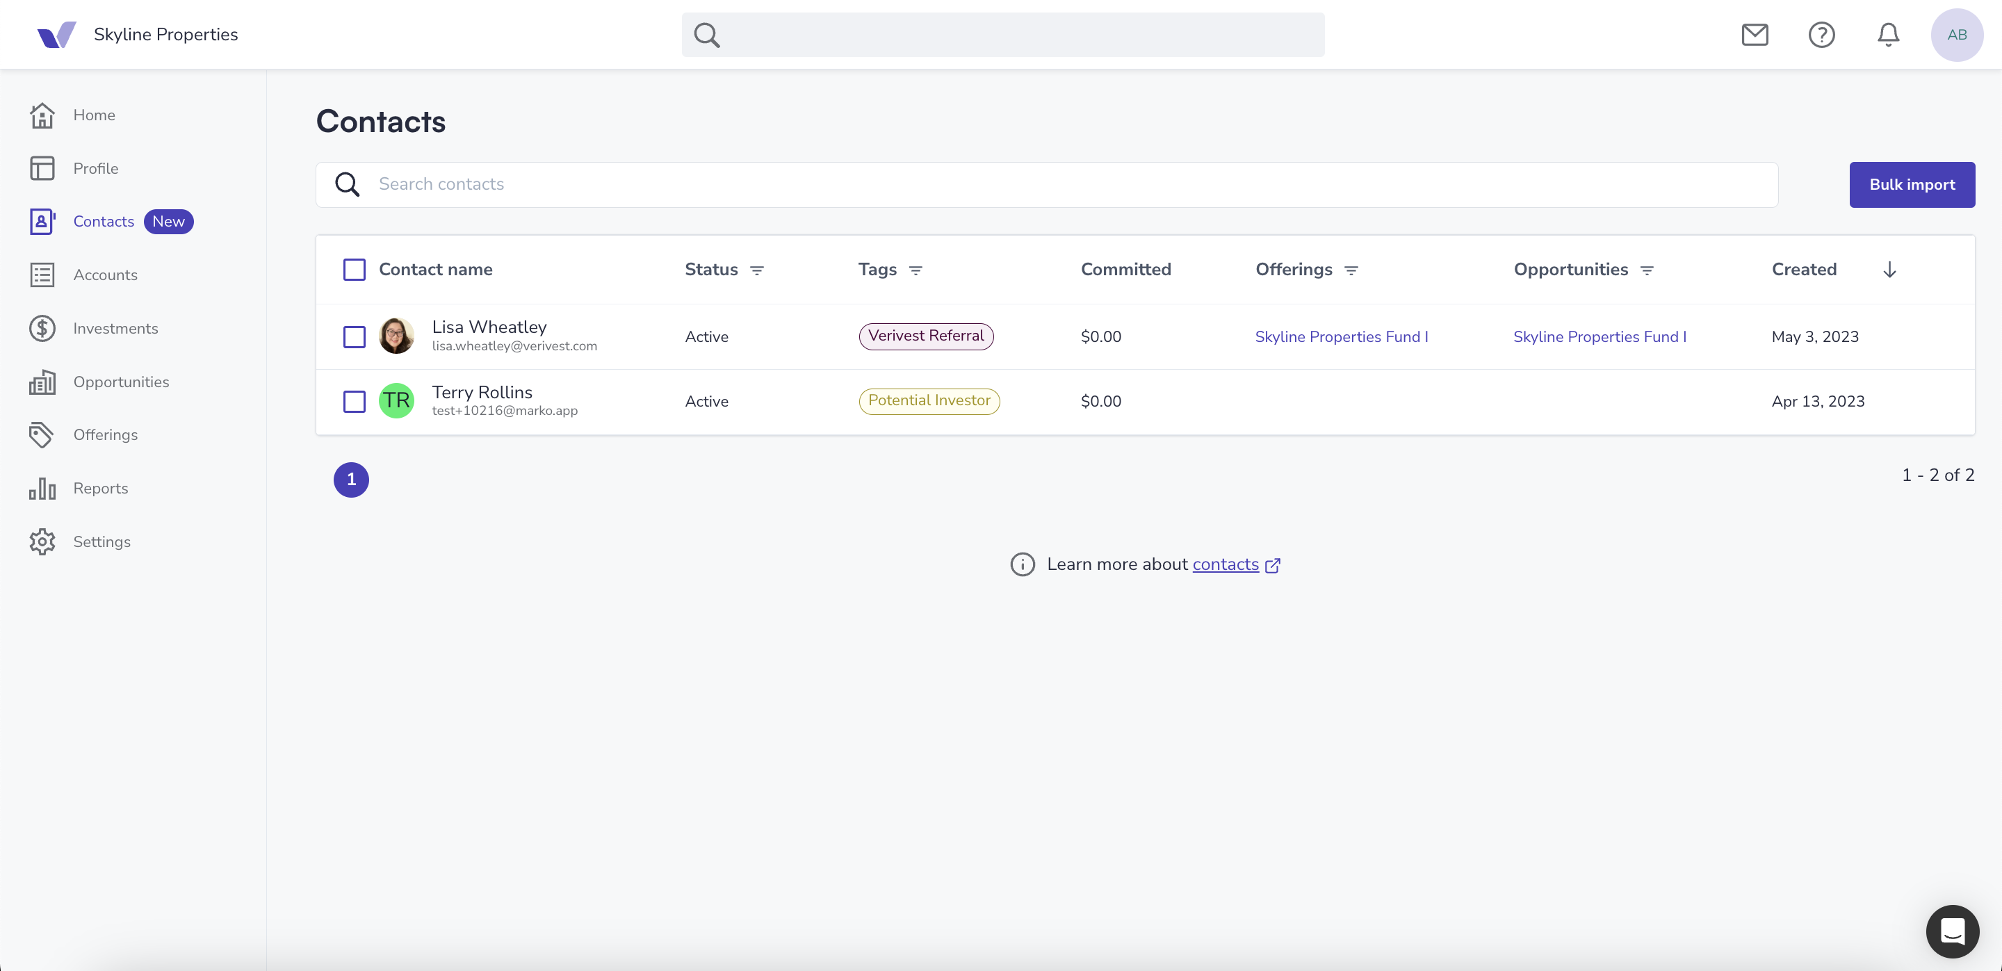The width and height of the screenshot is (2002, 971).
Task: Select Contacts in the sidebar
Action: click(x=104, y=222)
